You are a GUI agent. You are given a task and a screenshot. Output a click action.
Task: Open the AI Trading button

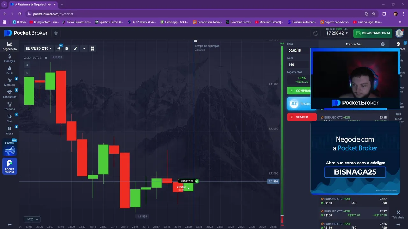click(299, 104)
